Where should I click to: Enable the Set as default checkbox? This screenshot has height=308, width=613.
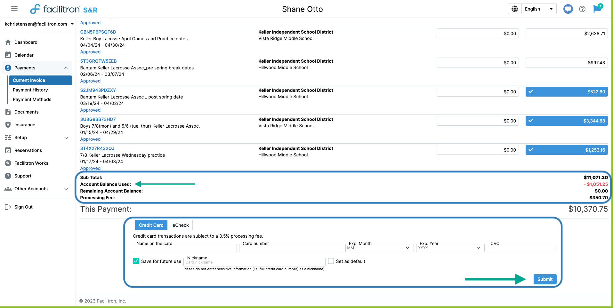(x=331, y=261)
